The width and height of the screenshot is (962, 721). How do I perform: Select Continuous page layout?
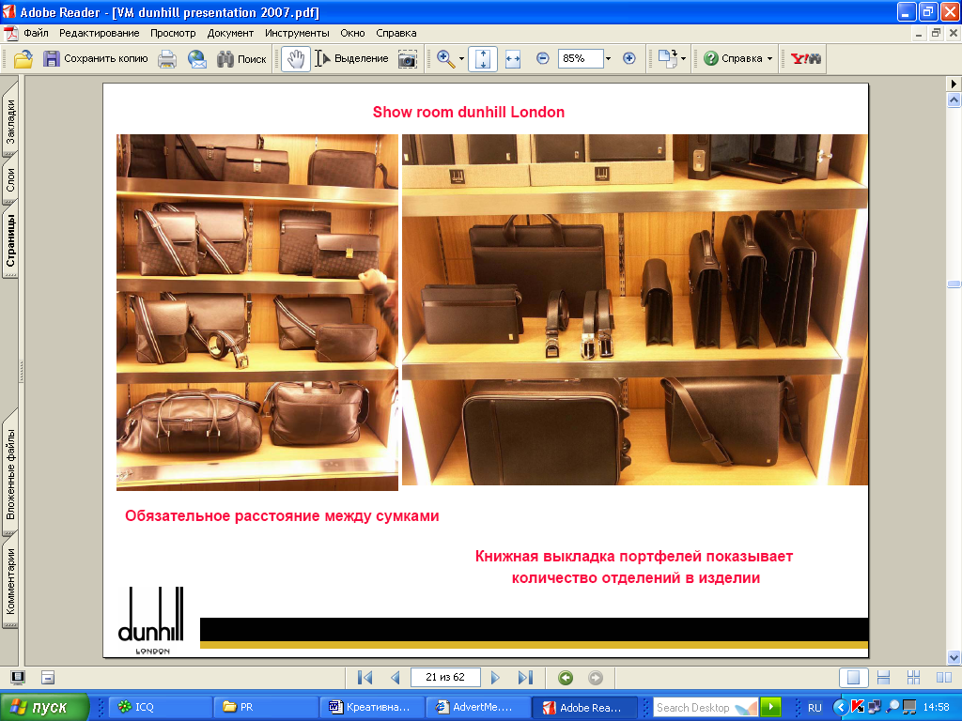883,678
